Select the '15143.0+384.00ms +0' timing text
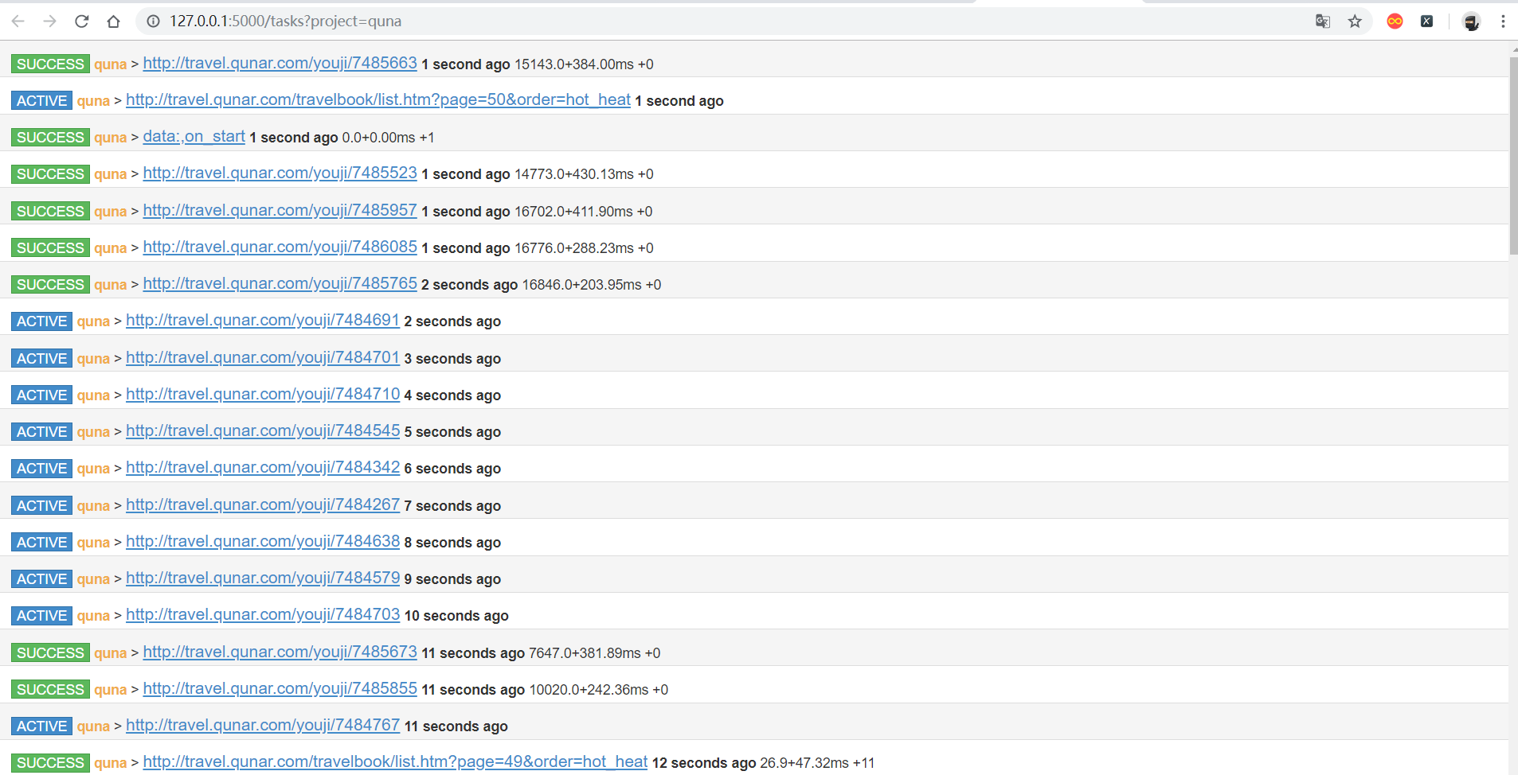The image size is (1518, 775). [584, 64]
